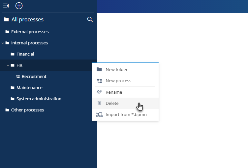Select the External processes folder label
The height and width of the screenshot is (168, 248).
tap(30, 32)
